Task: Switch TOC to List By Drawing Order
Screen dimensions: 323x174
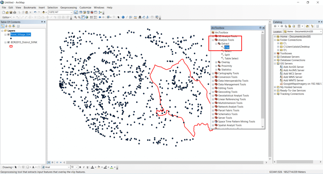Action: tap(3, 26)
